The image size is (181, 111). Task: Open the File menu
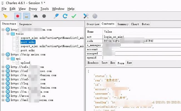4,9
